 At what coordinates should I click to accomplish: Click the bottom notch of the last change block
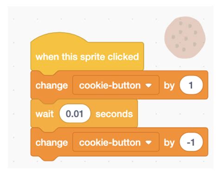[x=48, y=158]
